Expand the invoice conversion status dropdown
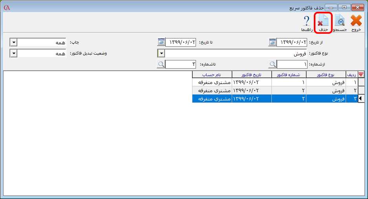 coord(13,53)
